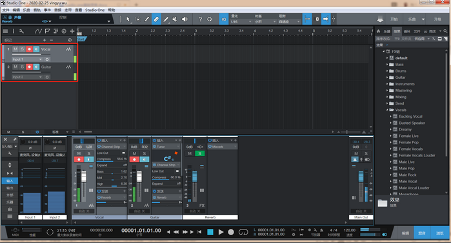Open the timebase dropdown
The image size is (451, 243).
point(265,21)
